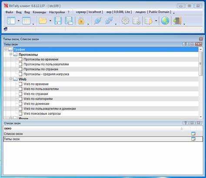Screen dimensions: 206x178
Task: Click the tree vertical scrollbar thumb
Action: coord(201,64)
